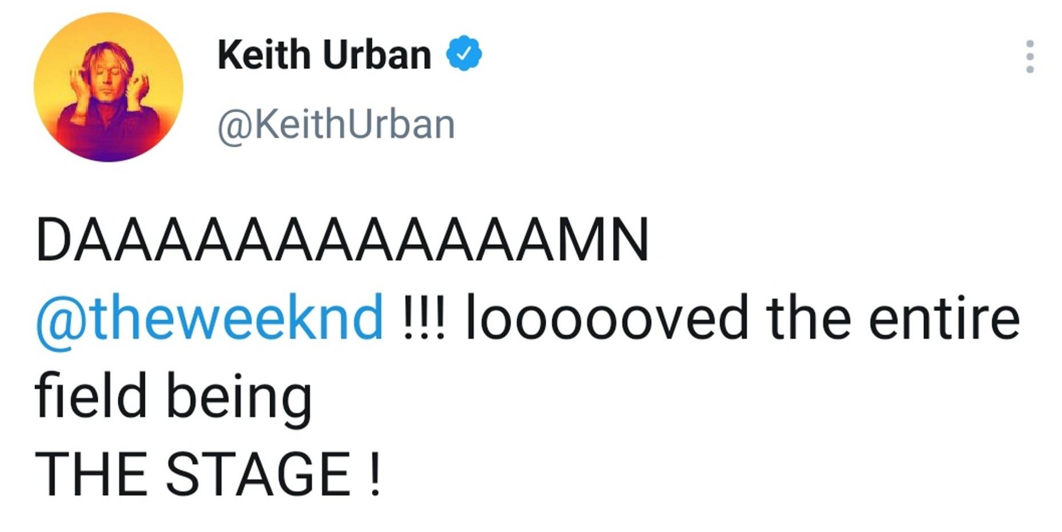The image size is (1062, 532).
Task: Click the word "Keith" in display name
Action: [x=264, y=55]
